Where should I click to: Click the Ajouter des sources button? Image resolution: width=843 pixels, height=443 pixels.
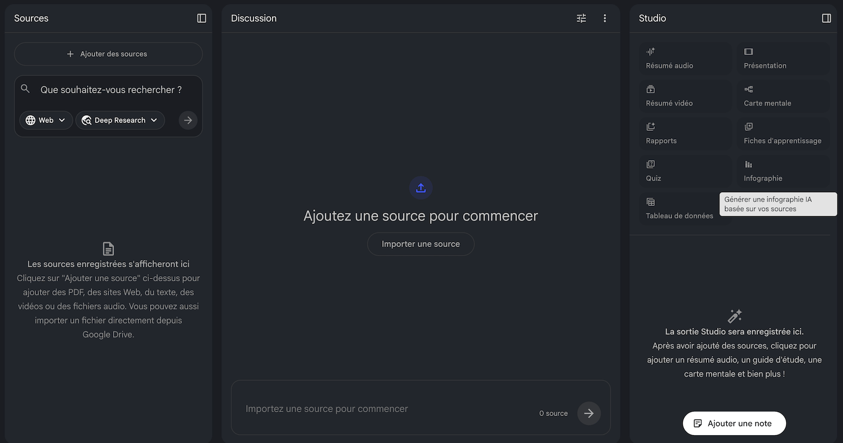click(108, 54)
